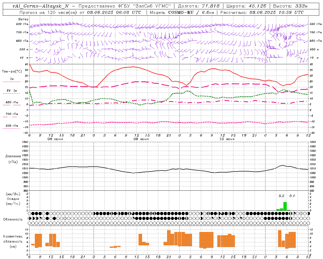The image size is (323, 259).
Task: Click the Облачность panel label
Action: [13, 219]
